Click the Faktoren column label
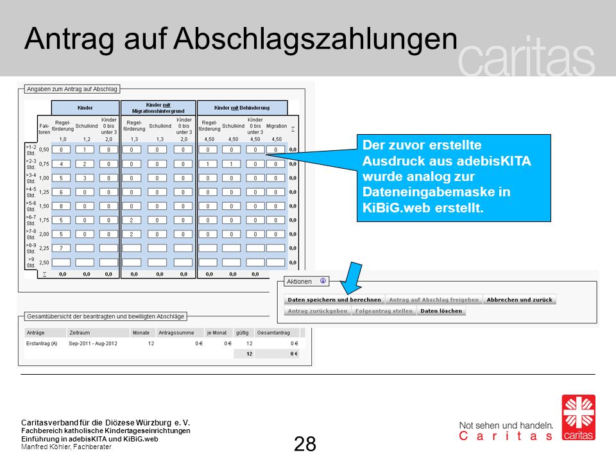Image resolution: width=616 pixels, height=462 pixels. 44,129
